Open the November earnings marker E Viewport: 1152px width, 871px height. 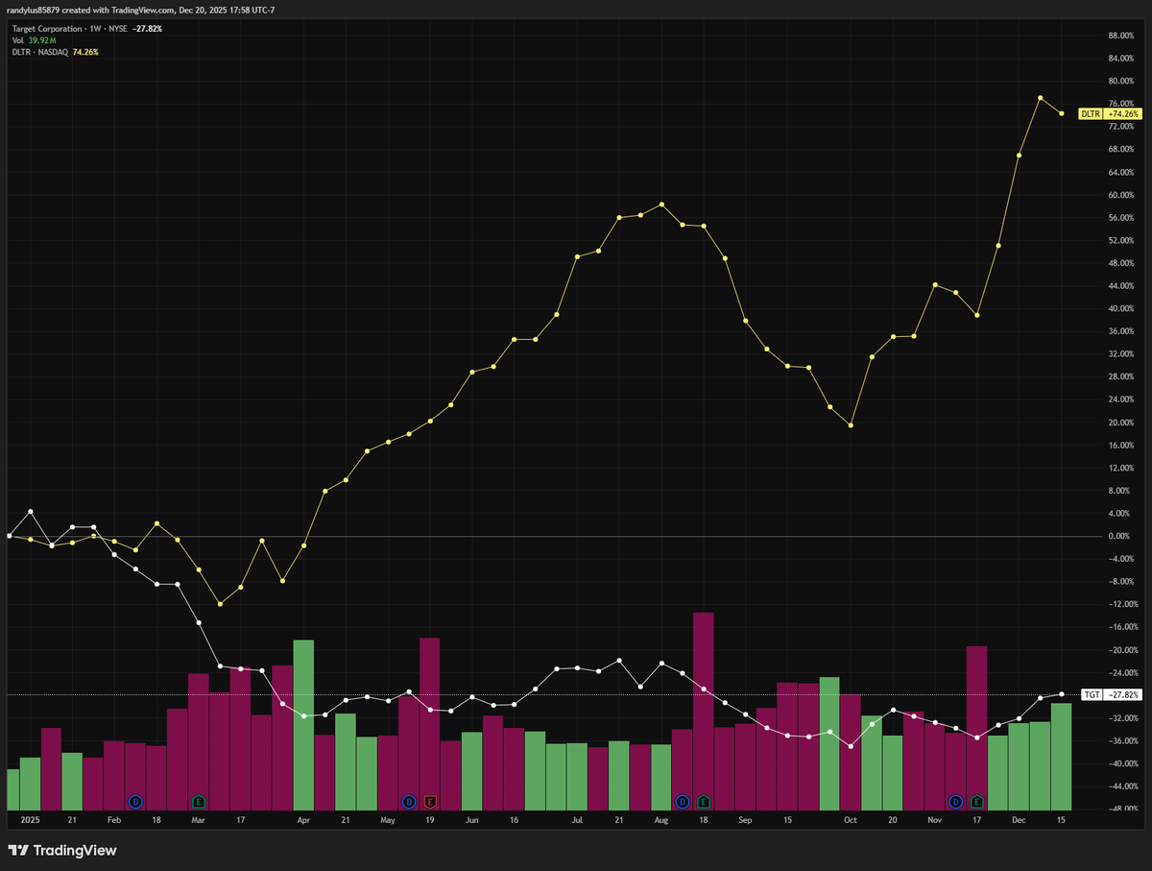coord(977,801)
